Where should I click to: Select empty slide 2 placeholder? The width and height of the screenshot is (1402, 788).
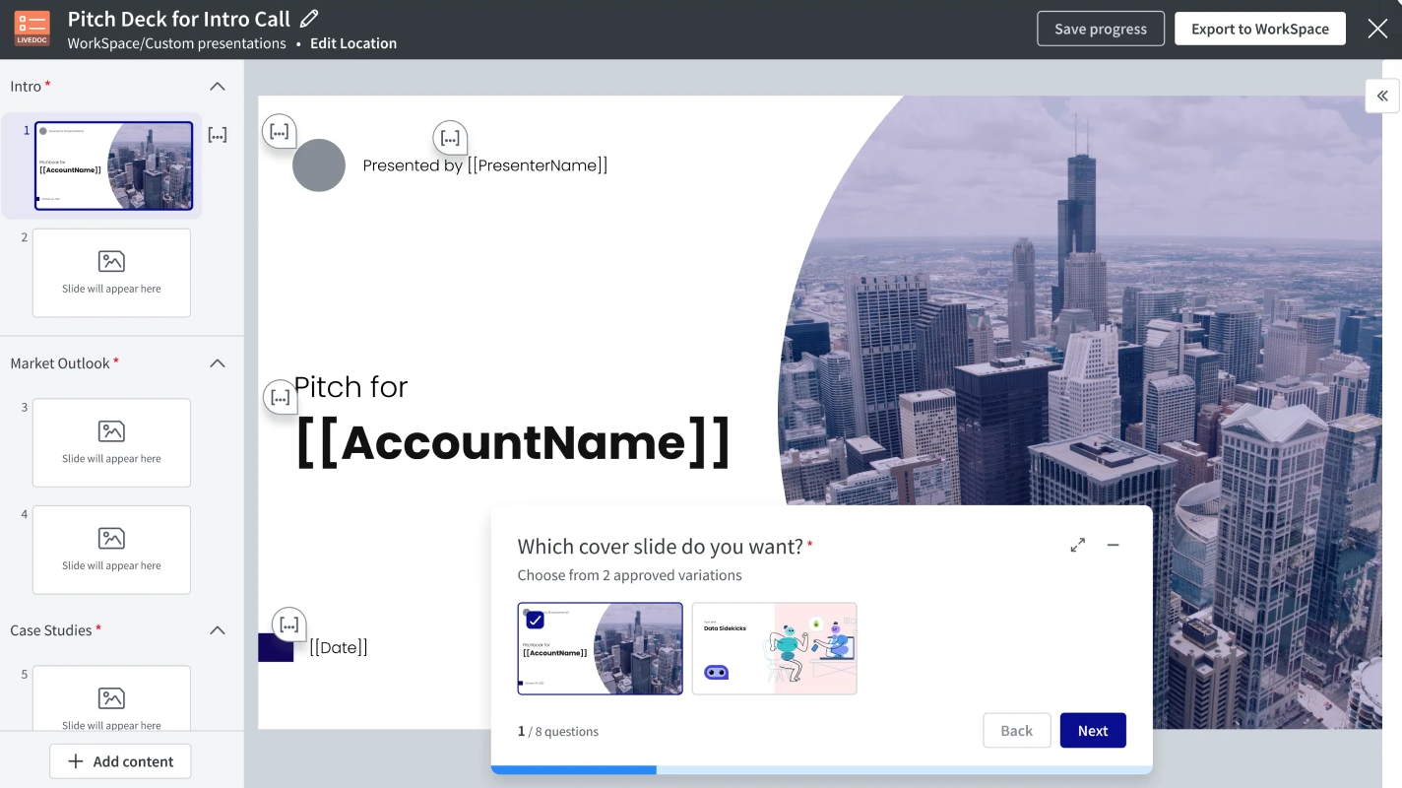pos(111,273)
